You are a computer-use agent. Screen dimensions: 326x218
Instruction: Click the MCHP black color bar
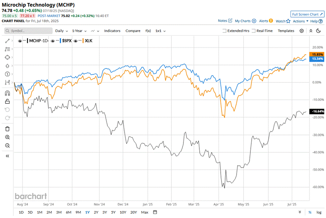(x=28, y=41)
